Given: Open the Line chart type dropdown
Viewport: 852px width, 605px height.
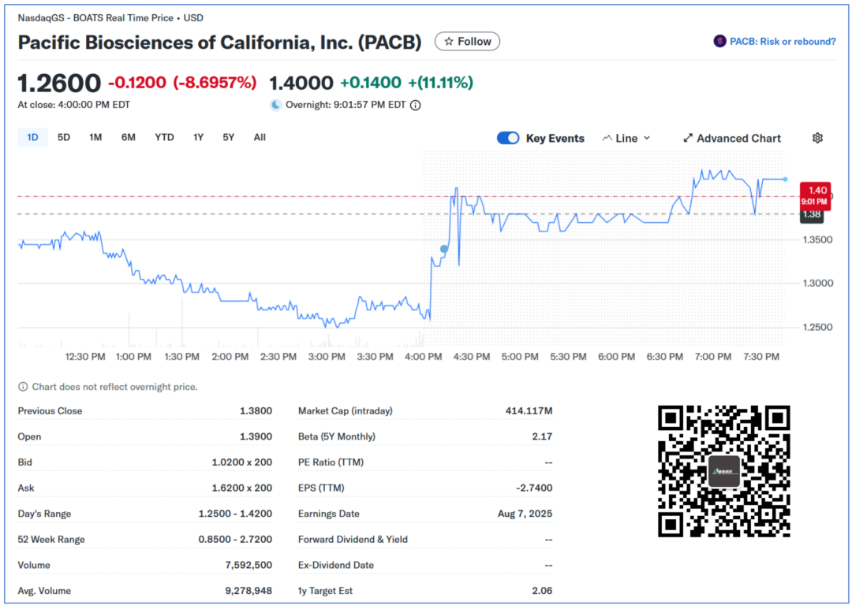Looking at the screenshot, I should coord(626,139).
